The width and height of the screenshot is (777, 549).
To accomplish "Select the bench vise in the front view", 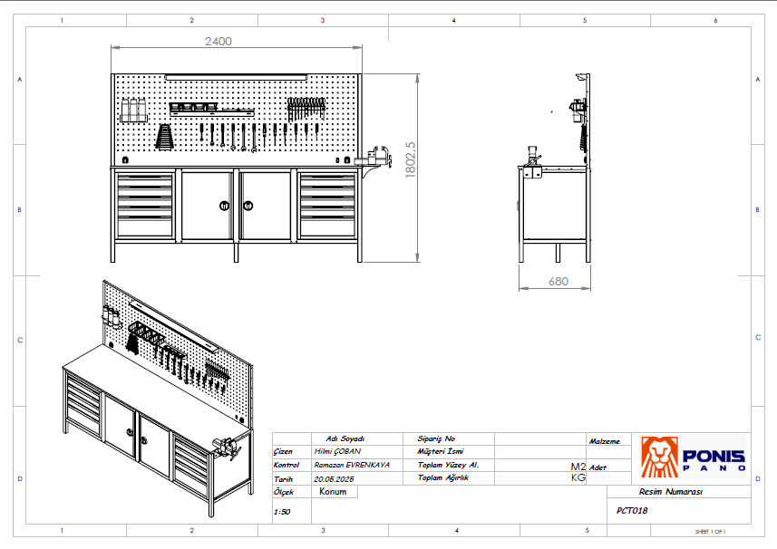I will coord(376,159).
